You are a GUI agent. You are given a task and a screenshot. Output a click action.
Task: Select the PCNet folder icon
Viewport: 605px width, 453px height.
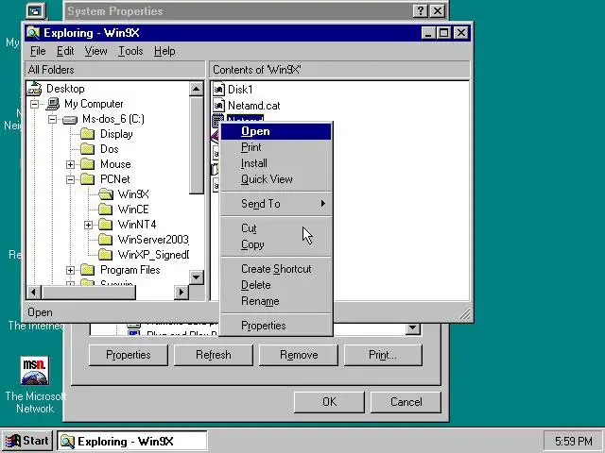coord(88,179)
